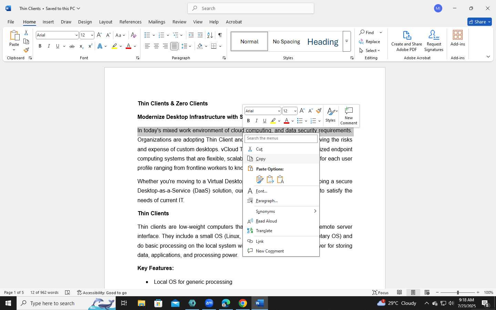Open Font... dialog from context menu
Screen dimensions: 496x310
pyautogui.click(x=281, y=191)
